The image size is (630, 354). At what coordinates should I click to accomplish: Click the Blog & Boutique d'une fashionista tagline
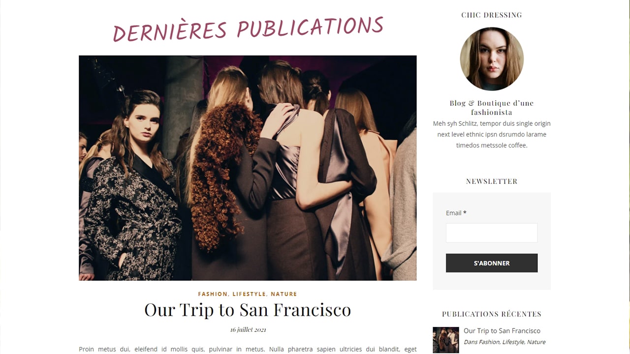pos(492,108)
